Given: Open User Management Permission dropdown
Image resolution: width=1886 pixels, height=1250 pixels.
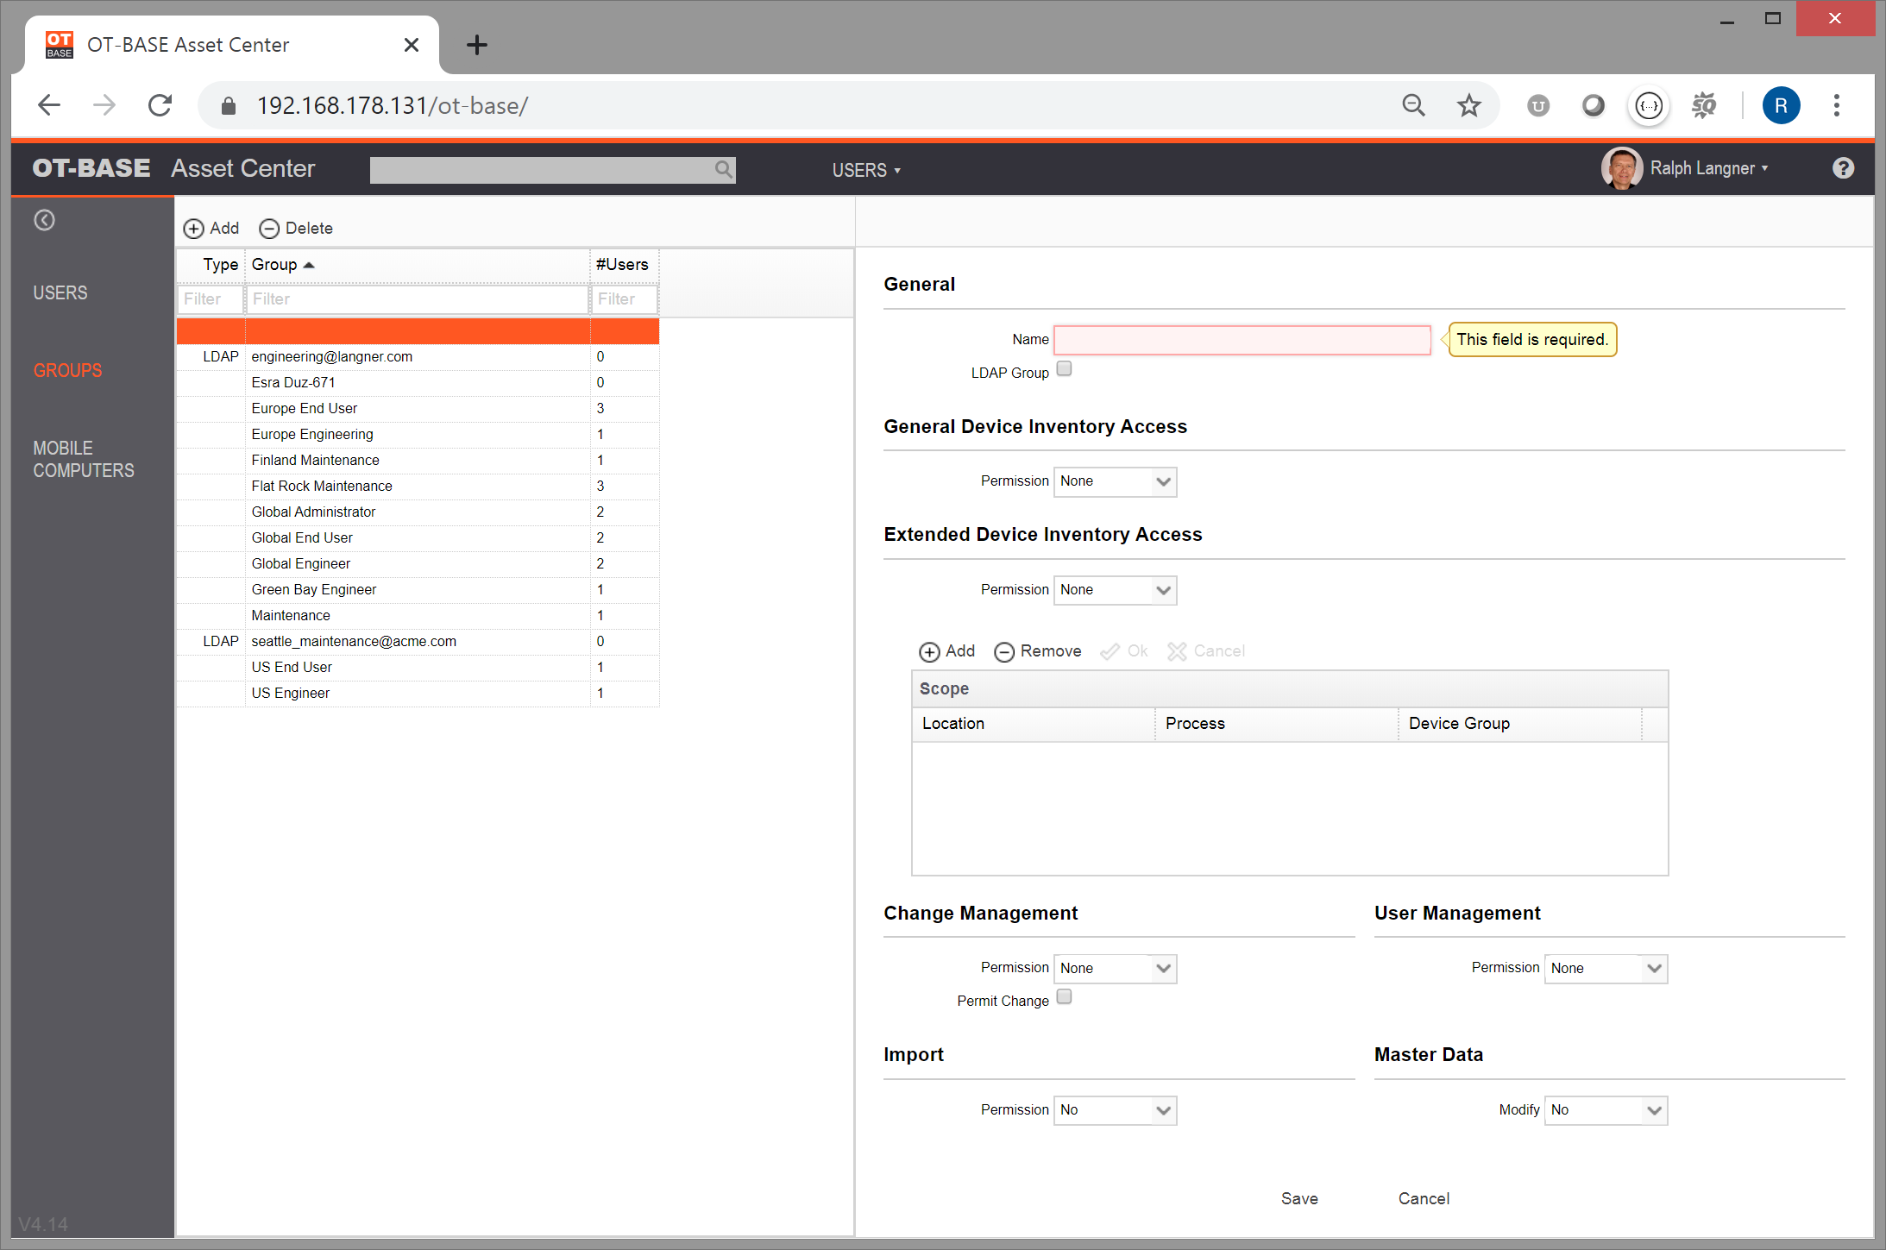Looking at the screenshot, I should 1606,969.
